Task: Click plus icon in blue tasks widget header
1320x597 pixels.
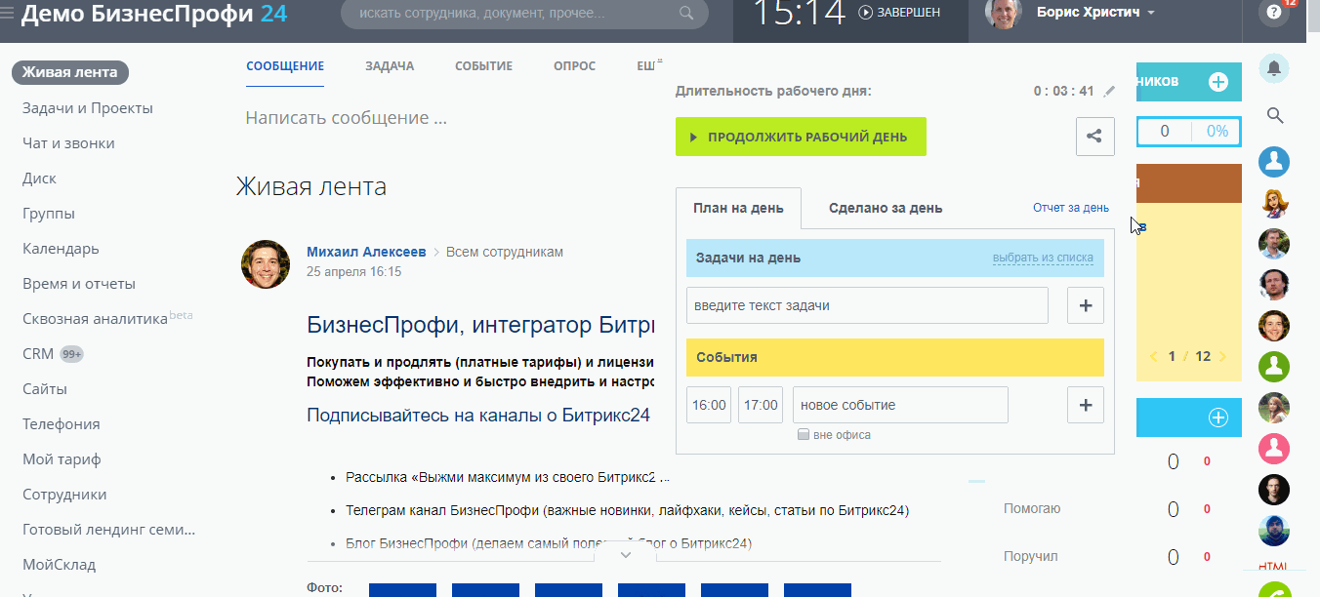Action: click(1218, 418)
